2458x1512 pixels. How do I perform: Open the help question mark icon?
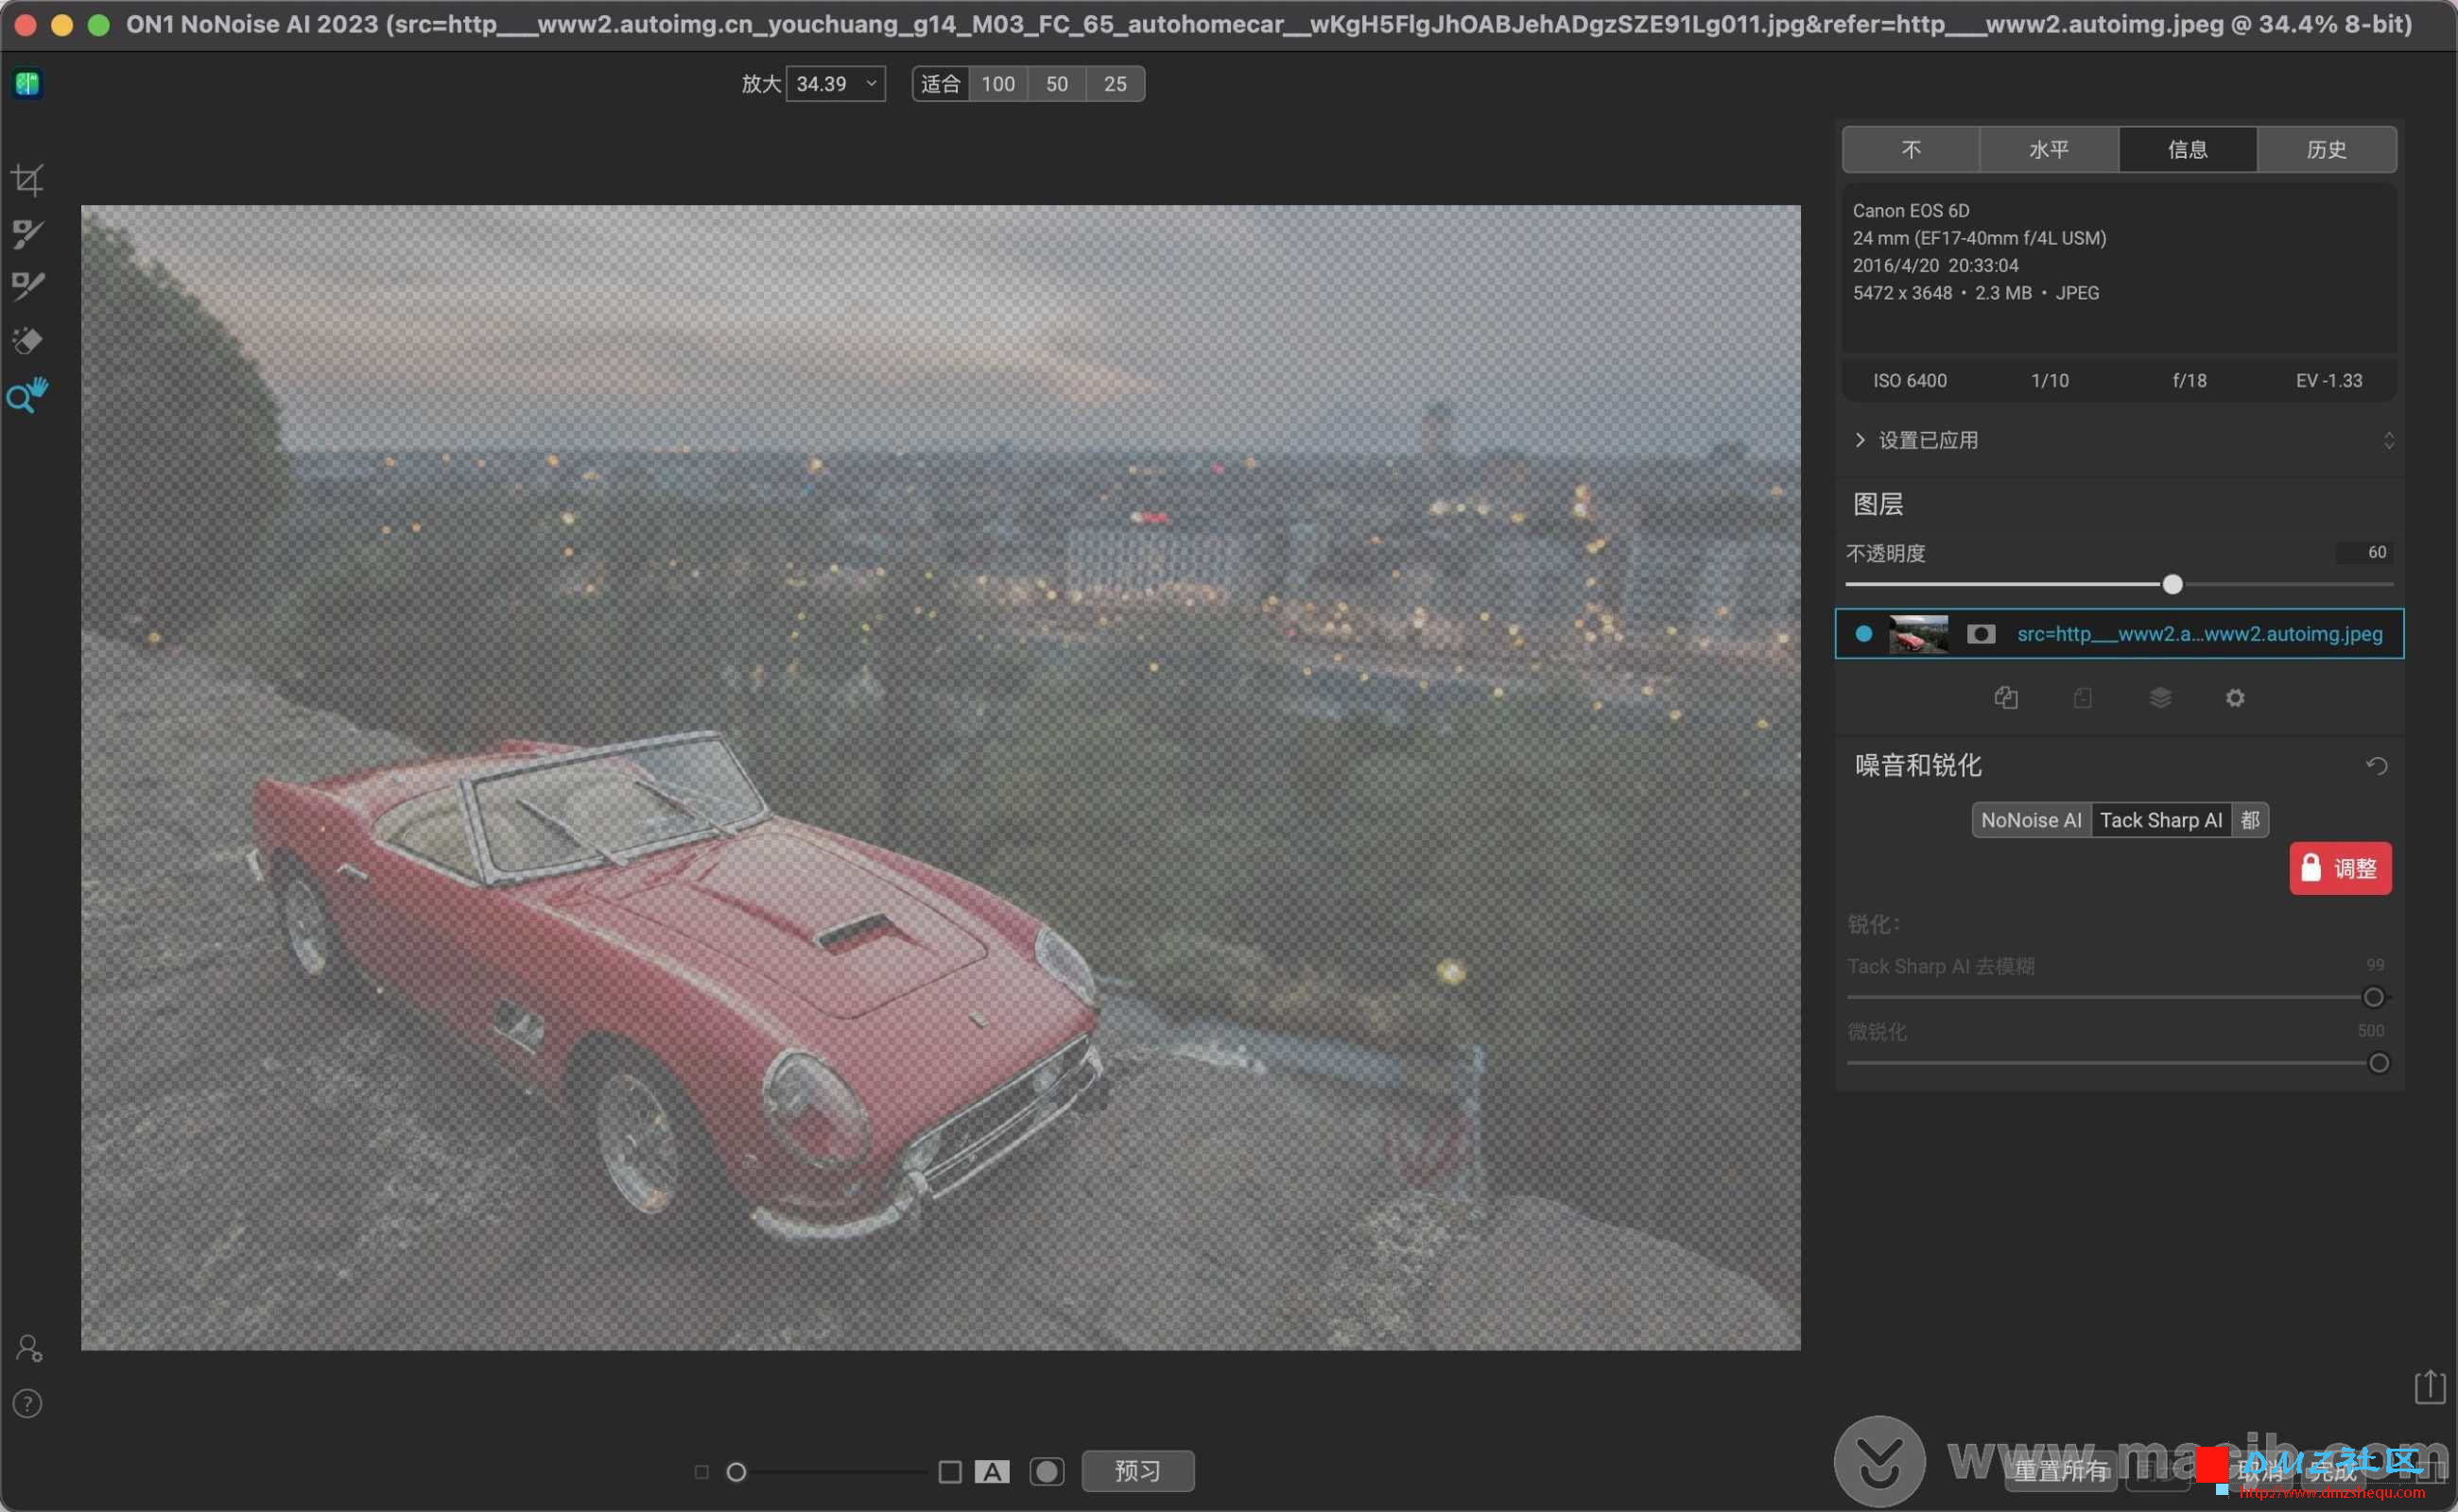[27, 1404]
